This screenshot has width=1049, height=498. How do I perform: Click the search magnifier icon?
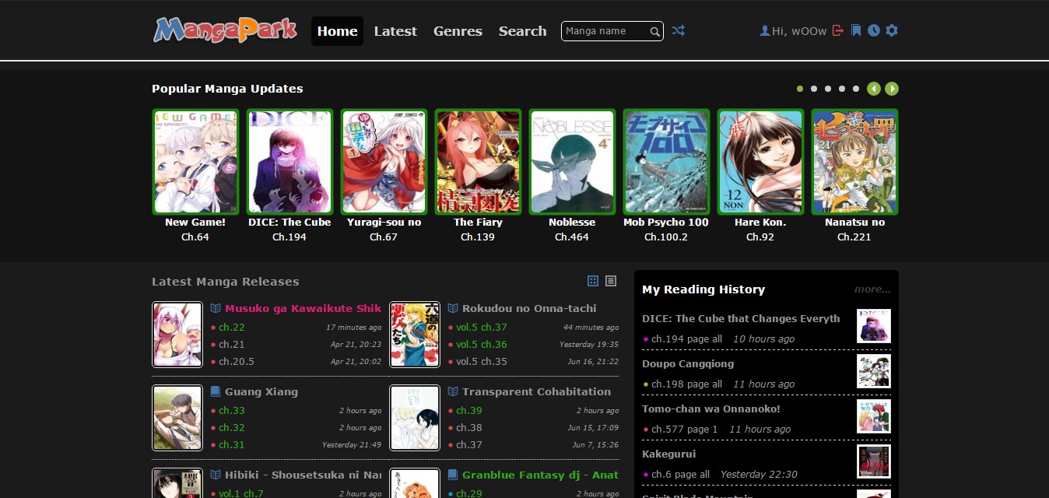click(655, 32)
